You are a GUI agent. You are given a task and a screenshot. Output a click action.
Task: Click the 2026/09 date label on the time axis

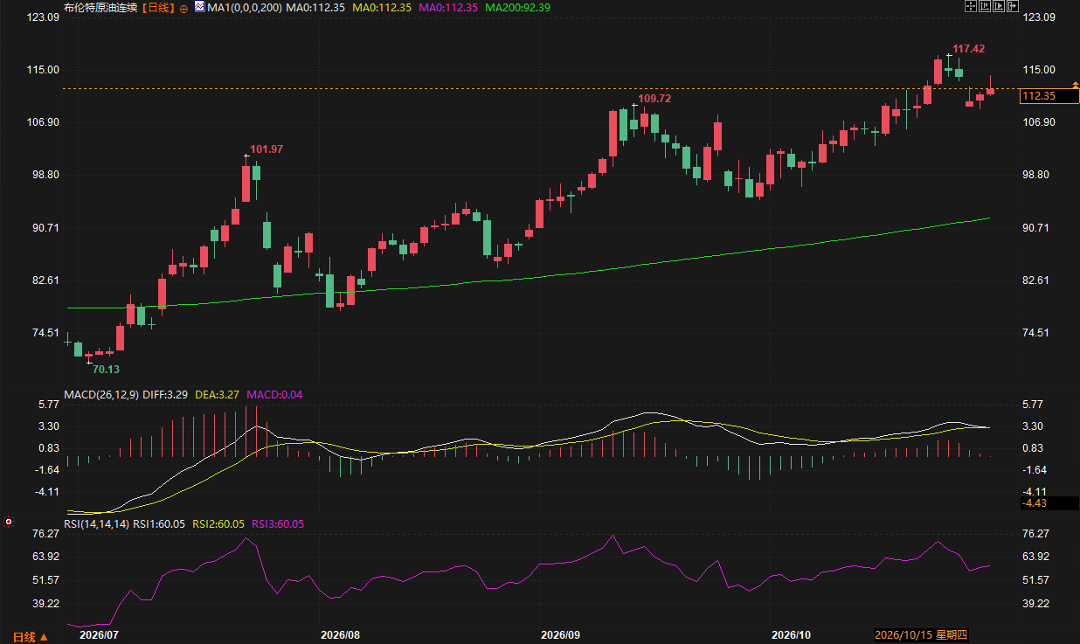(x=560, y=635)
